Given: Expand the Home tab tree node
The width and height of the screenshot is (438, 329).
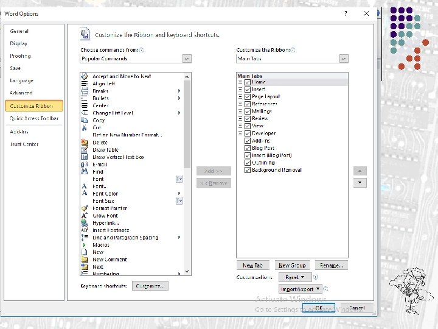Looking at the screenshot, I should pos(240,82).
